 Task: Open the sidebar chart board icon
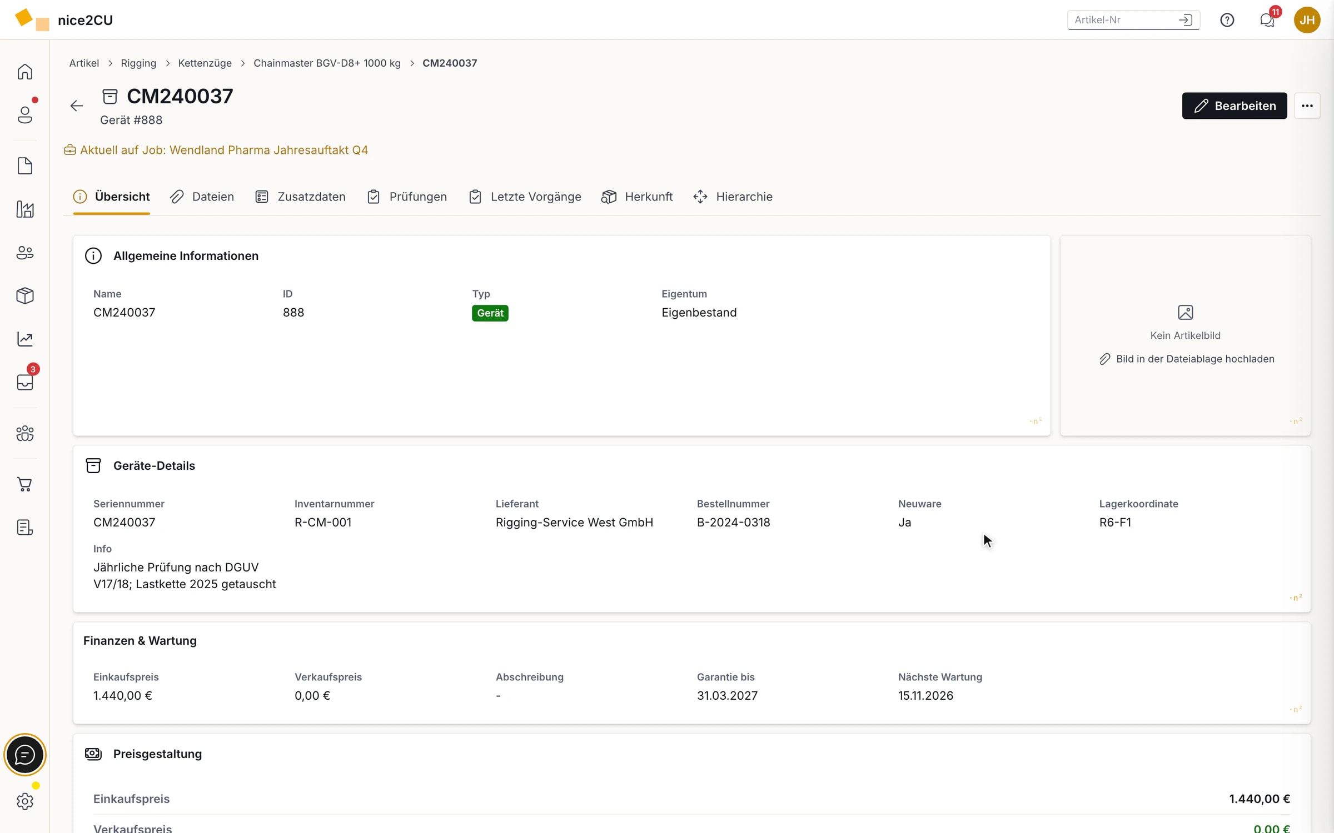point(25,209)
